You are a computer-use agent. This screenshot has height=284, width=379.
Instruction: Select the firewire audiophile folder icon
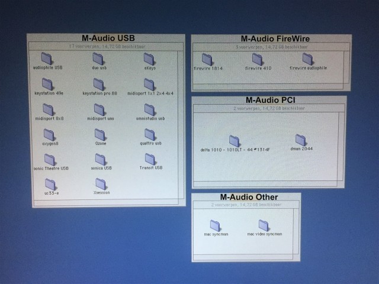click(308, 59)
